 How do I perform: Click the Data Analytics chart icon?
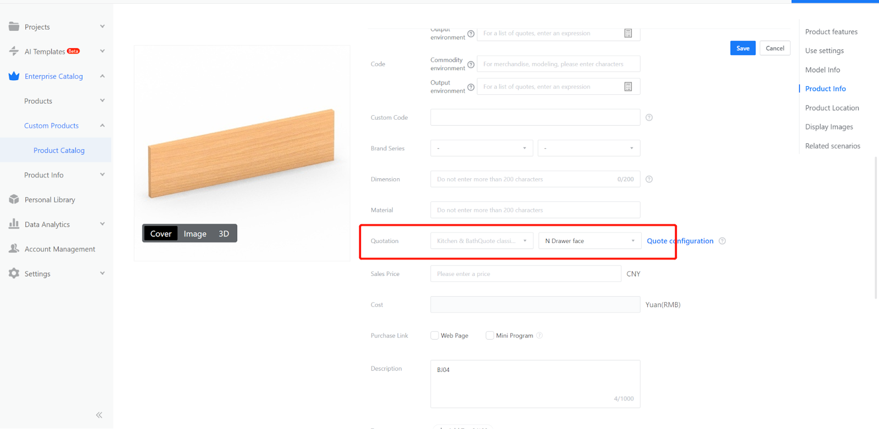[14, 224]
